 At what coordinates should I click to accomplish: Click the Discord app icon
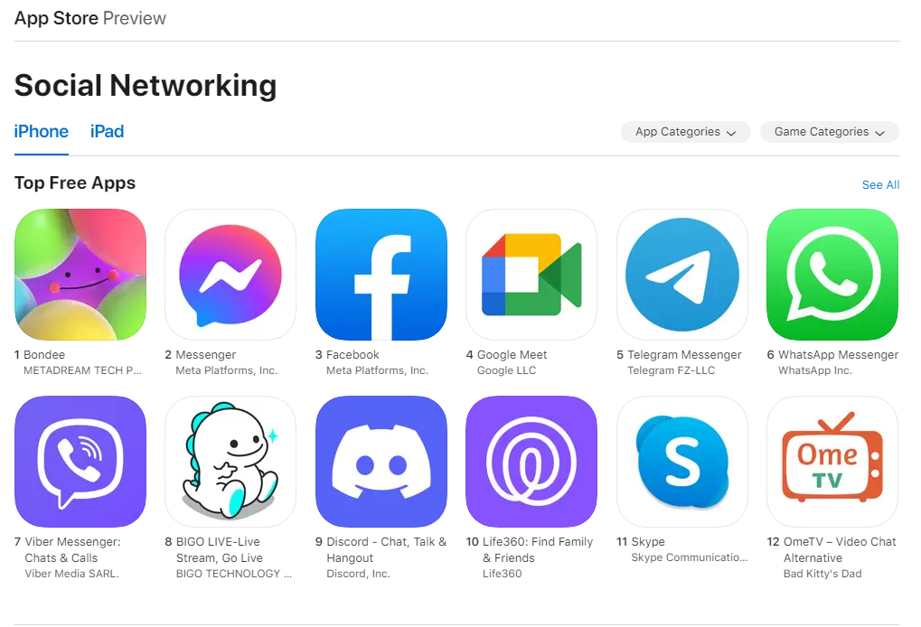tap(381, 462)
